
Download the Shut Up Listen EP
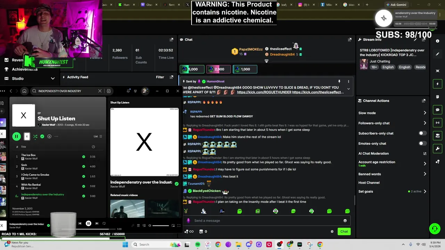(49, 136)
